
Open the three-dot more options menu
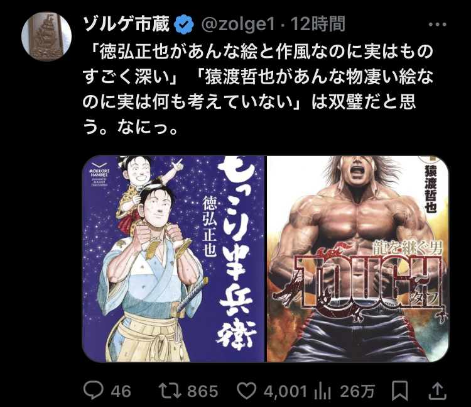437,25
